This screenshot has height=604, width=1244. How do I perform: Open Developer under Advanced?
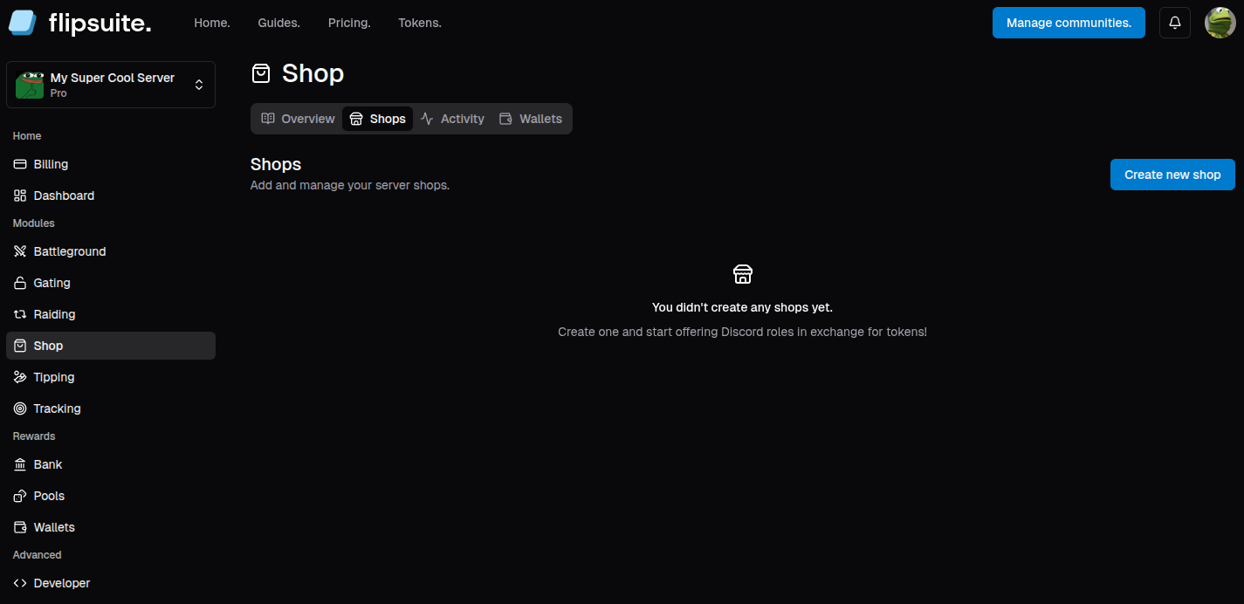coord(111,583)
